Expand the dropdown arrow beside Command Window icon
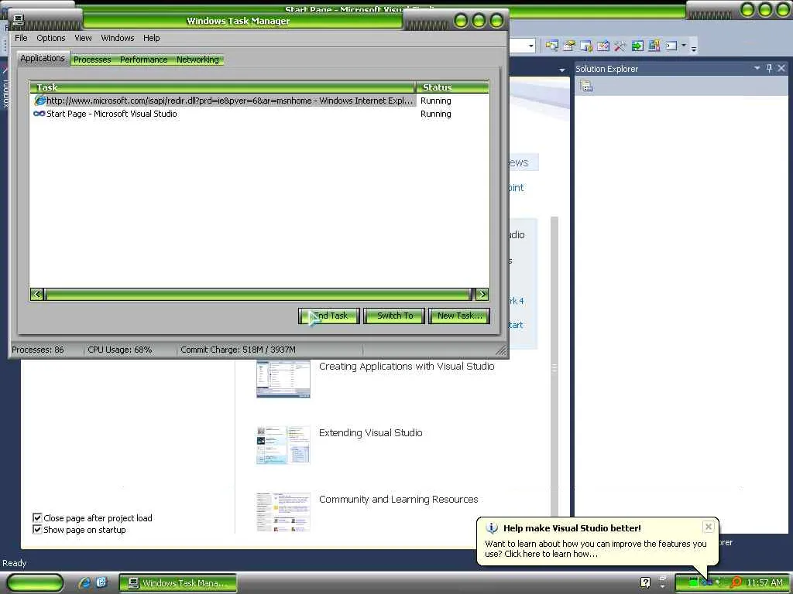 pyautogui.click(x=684, y=46)
